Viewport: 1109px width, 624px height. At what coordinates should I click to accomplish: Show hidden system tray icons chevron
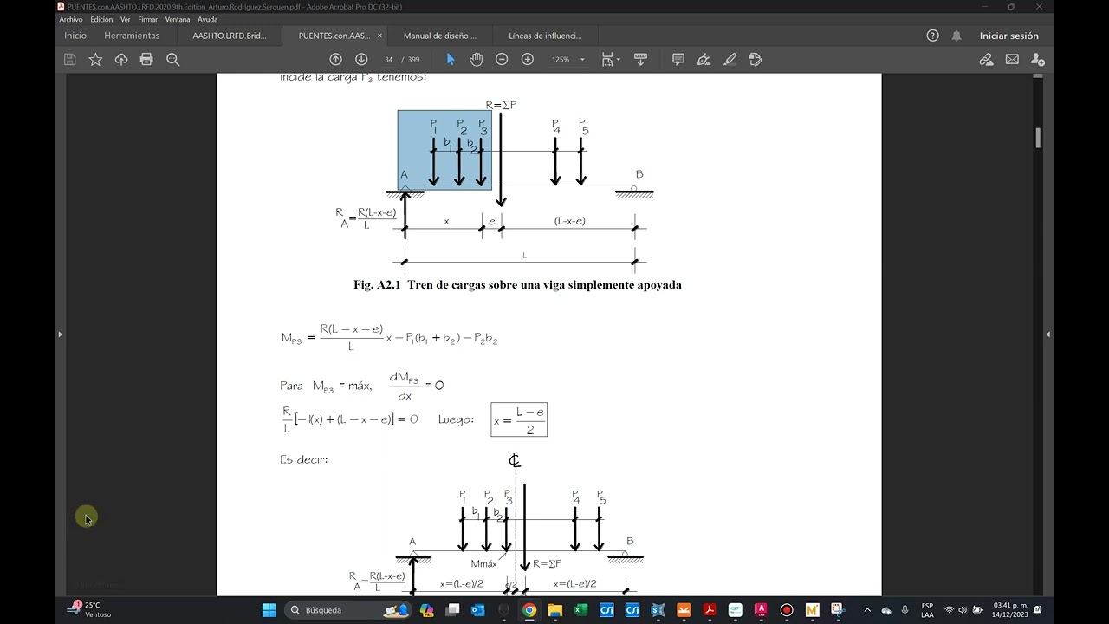point(867,610)
